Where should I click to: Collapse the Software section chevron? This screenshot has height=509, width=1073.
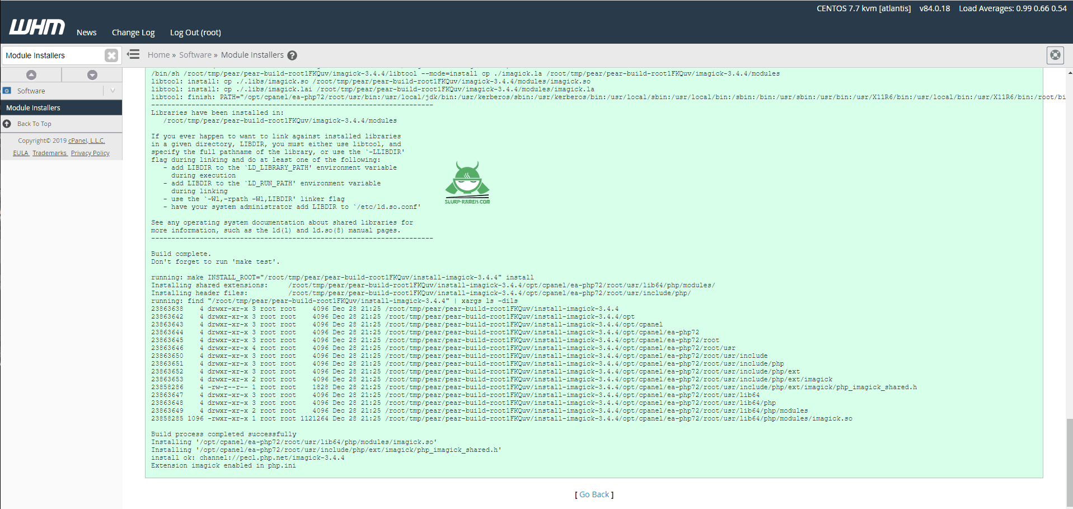click(113, 91)
